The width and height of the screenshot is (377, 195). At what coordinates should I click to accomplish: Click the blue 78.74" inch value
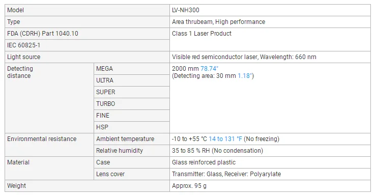[209, 69]
